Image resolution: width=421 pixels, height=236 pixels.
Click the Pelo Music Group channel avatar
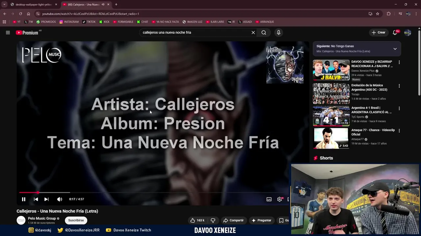tap(21, 220)
